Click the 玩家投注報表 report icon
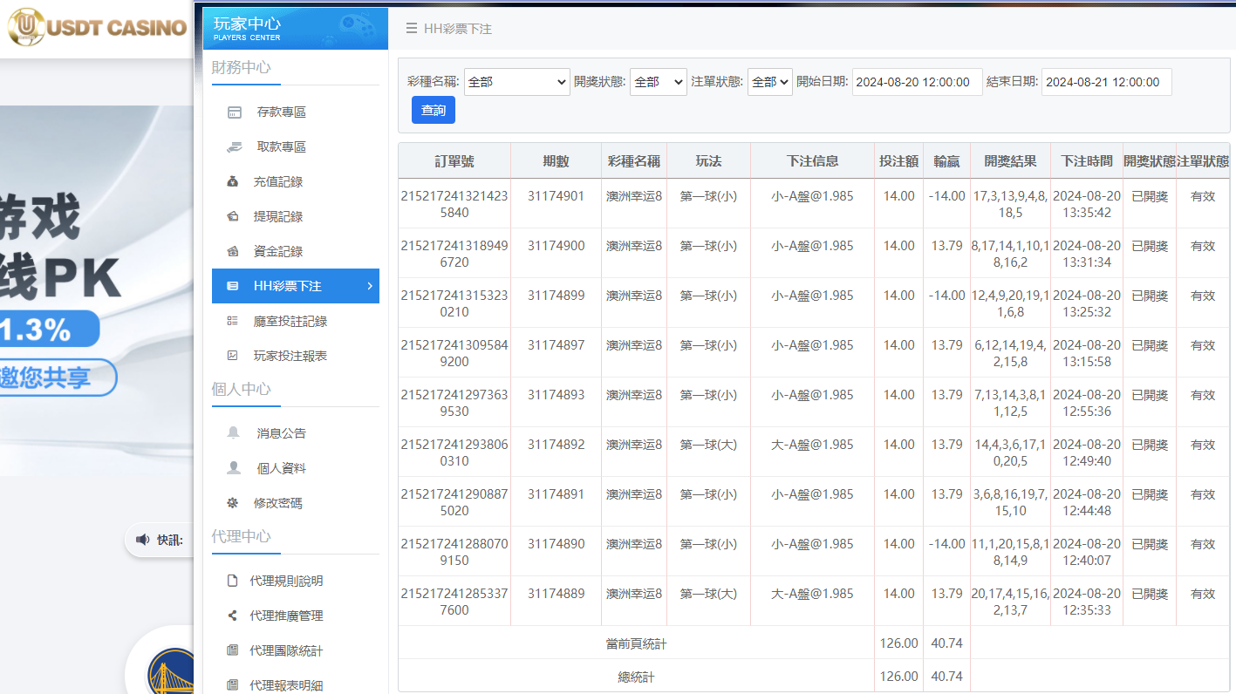 [x=234, y=355]
